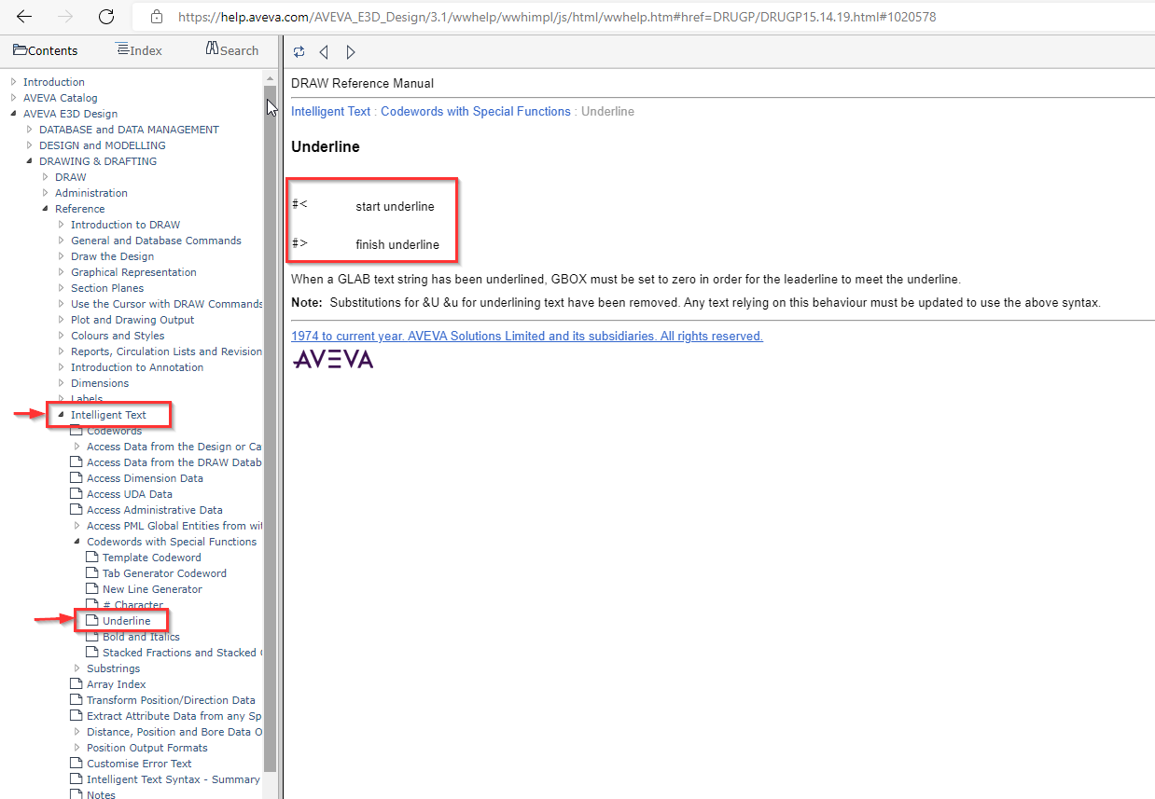Go to previous help topic arrow

pyautogui.click(x=324, y=52)
